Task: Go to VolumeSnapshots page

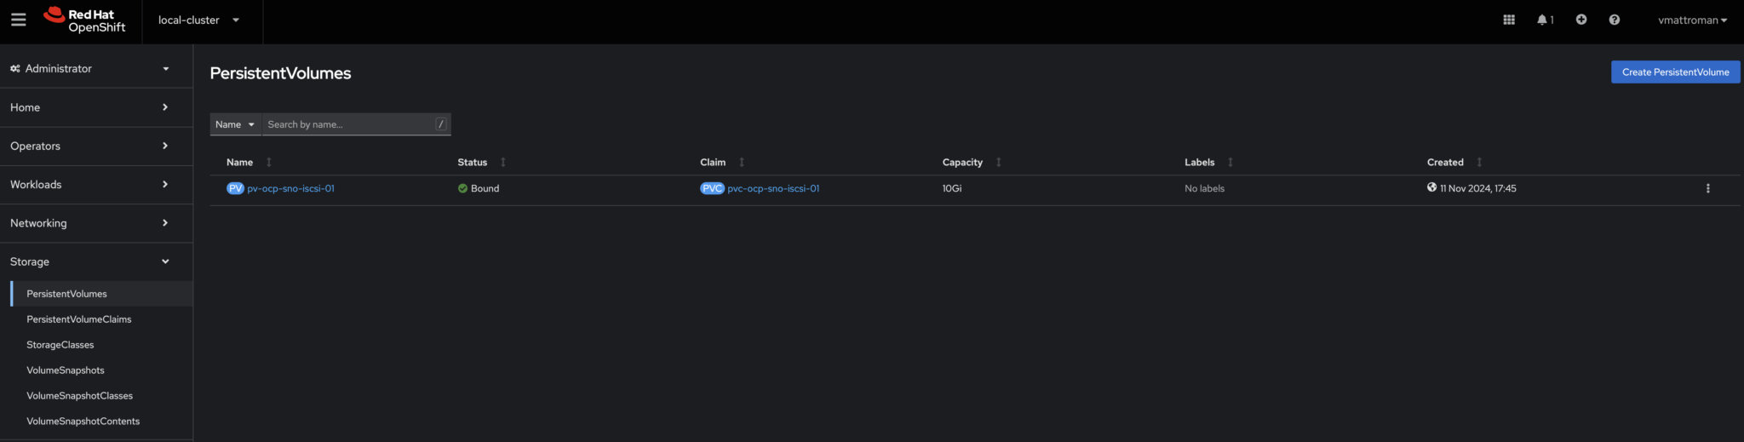Action: point(65,370)
